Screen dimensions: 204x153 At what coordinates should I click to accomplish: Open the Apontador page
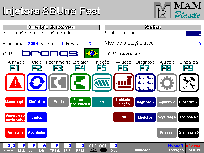37,133
